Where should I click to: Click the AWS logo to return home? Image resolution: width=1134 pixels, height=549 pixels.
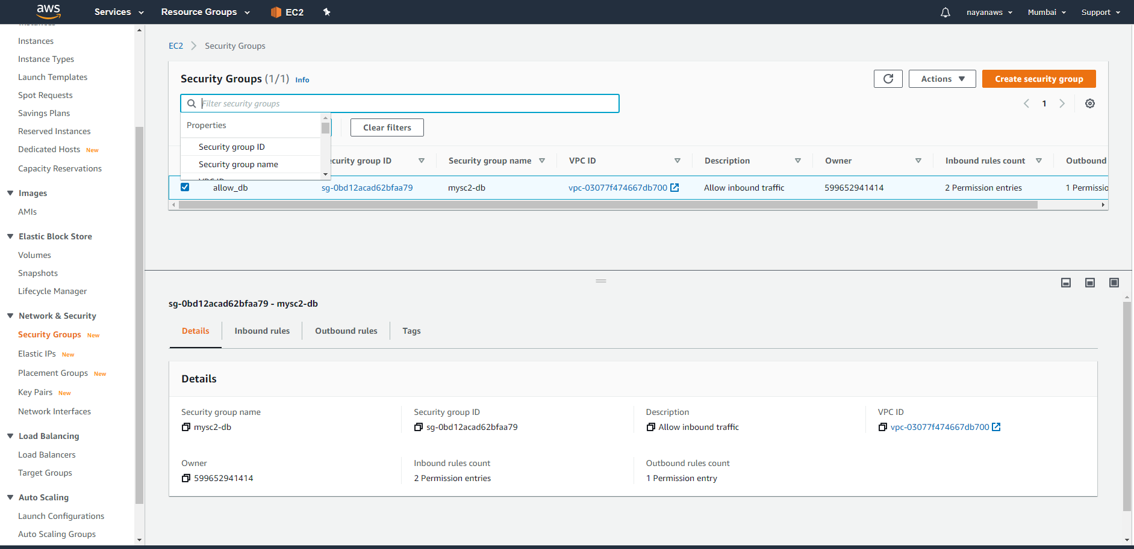(48, 12)
